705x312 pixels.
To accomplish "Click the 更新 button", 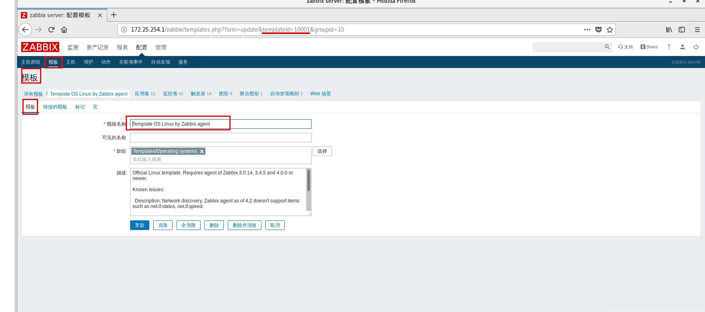I will 140,225.
